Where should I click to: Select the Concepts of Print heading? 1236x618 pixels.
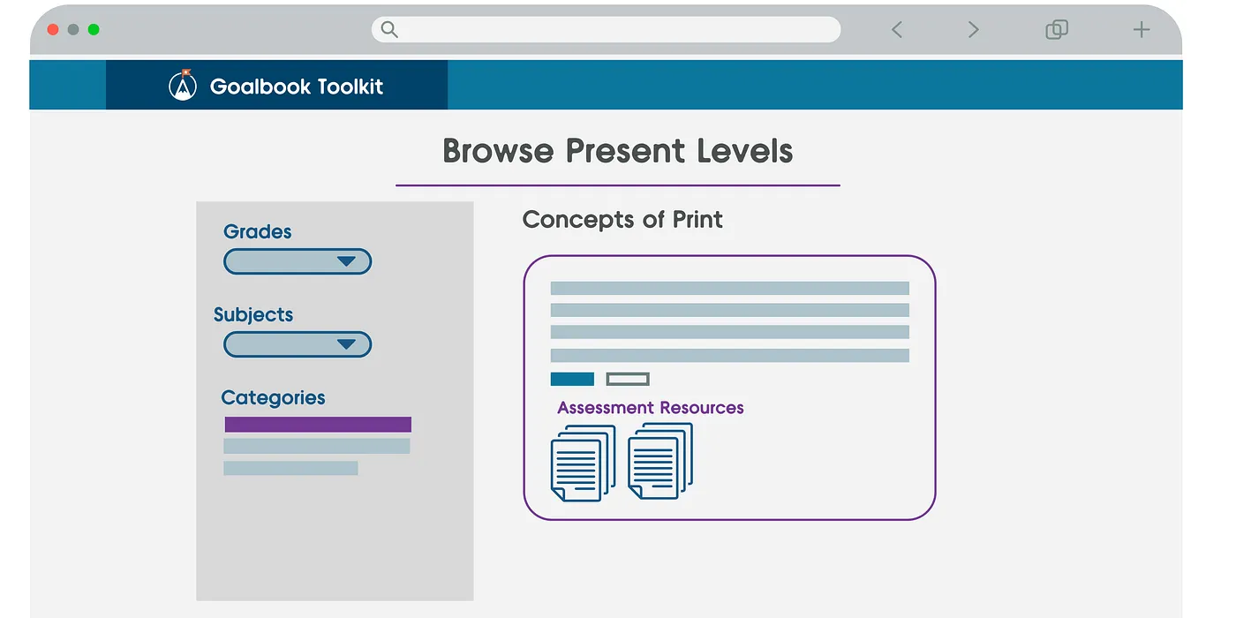(623, 219)
